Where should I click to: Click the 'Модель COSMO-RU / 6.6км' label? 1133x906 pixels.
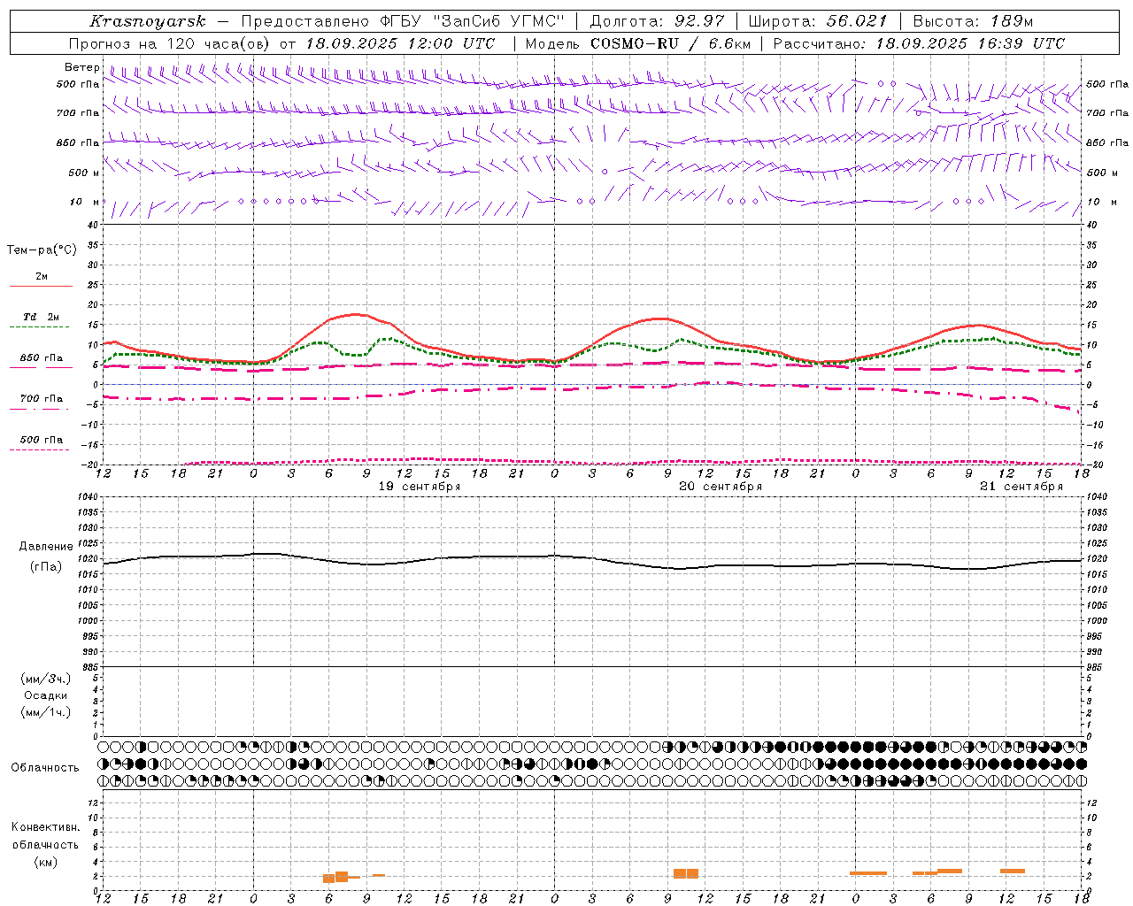click(x=638, y=43)
